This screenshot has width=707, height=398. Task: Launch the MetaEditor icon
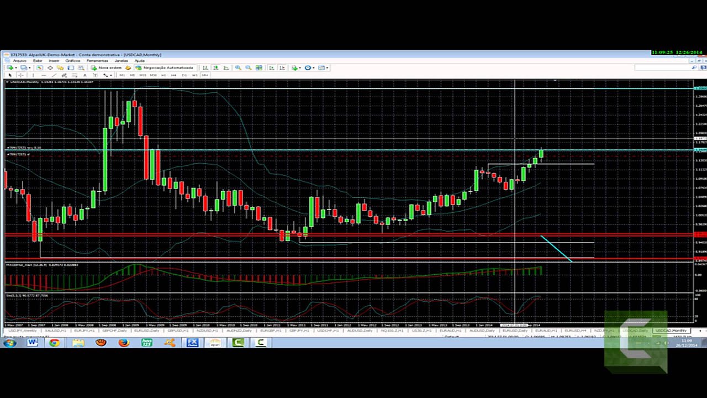point(128,67)
